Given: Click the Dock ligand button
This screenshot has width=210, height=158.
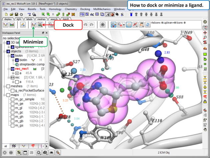Looking at the screenshot, I should pos(40,25).
